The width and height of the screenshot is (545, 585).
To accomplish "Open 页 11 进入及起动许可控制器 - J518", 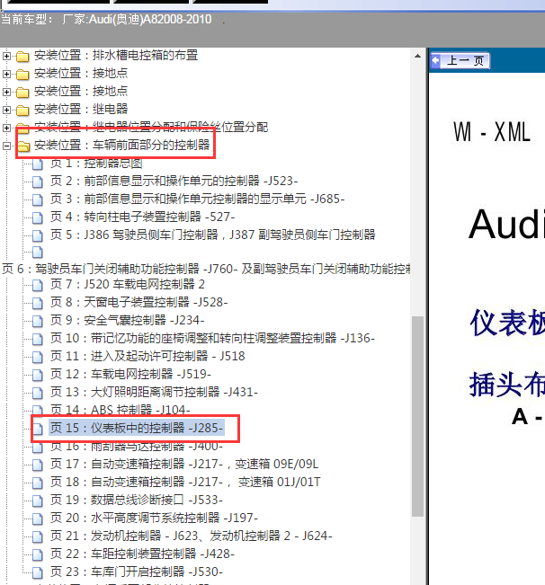I will tap(147, 356).
